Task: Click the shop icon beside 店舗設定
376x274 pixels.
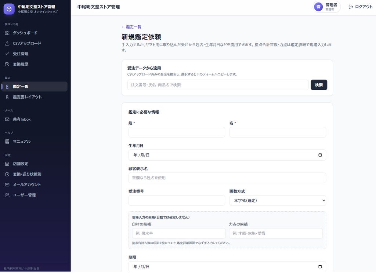Action: [x=7, y=164]
